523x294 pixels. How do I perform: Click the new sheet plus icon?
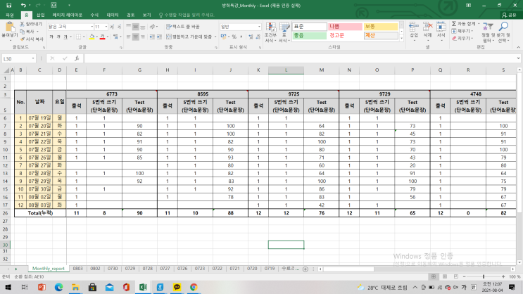305,269
